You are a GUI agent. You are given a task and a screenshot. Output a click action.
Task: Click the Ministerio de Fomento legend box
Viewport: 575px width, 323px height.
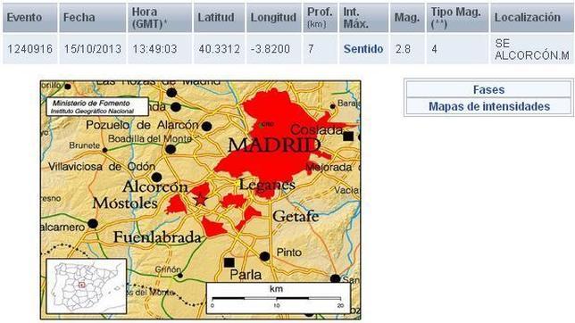(x=97, y=107)
